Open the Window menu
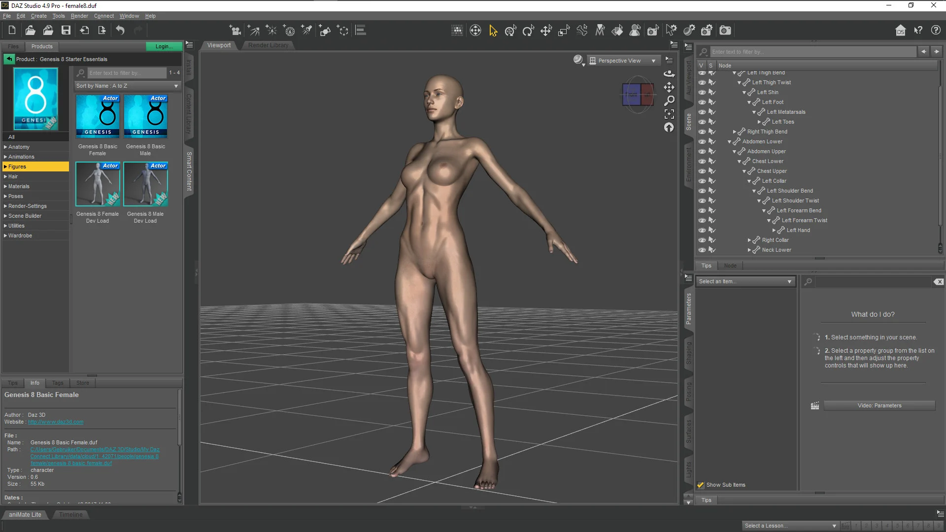The height and width of the screenshot is (532, 946). click(x=129, y=16)
